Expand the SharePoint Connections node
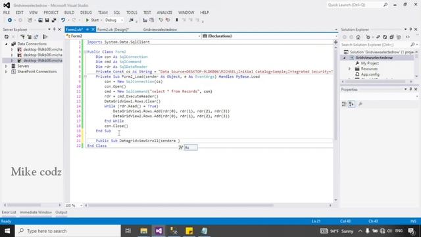 click(7, 72)
